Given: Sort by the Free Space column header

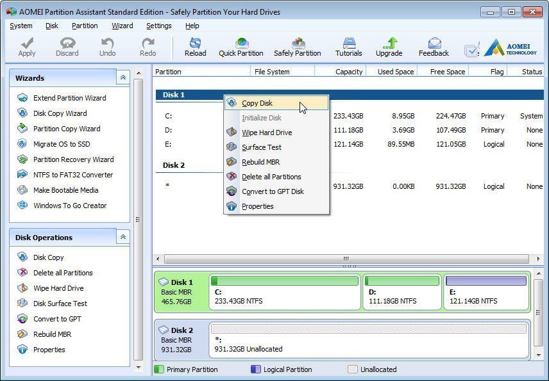Looking at the screenshot, I should point(443,72).
